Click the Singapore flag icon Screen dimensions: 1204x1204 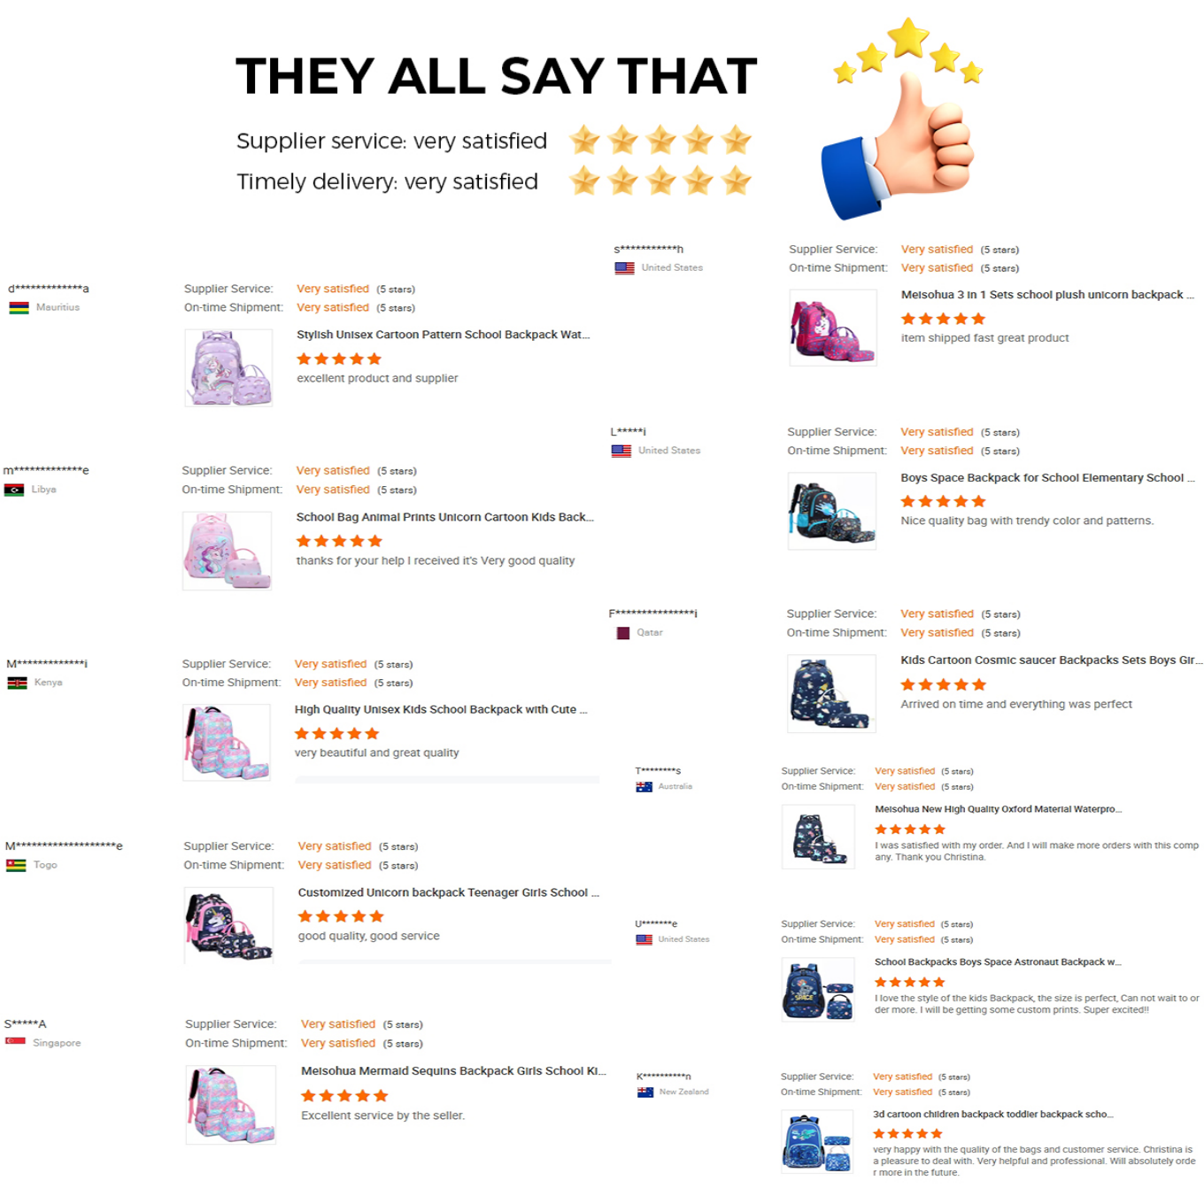click(15, 1041)
